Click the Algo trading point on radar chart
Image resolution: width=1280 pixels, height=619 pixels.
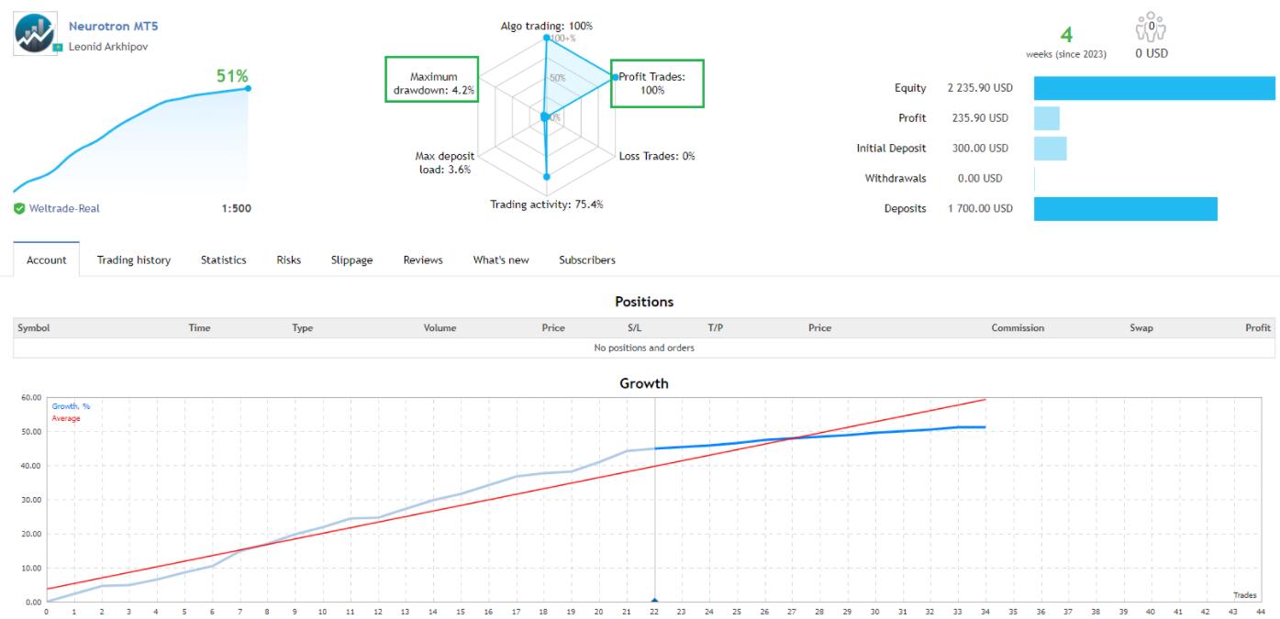pyautogui.click(x=547, y=38)
